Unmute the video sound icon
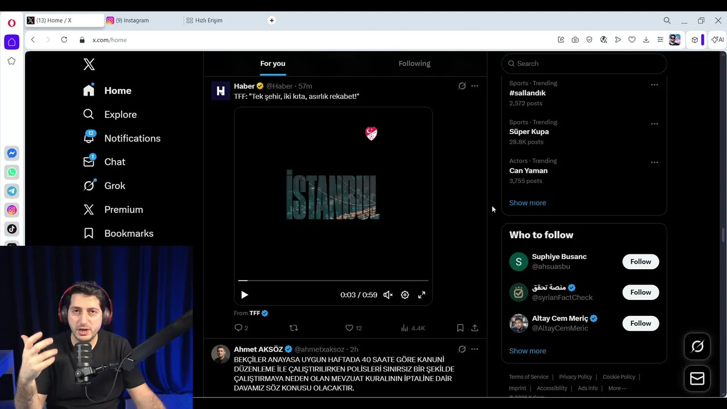 (x=388, y=295)
